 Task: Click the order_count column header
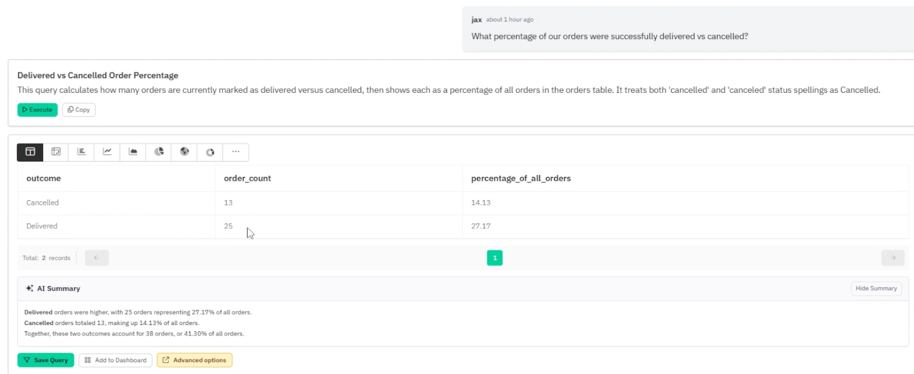pos(339,179)
